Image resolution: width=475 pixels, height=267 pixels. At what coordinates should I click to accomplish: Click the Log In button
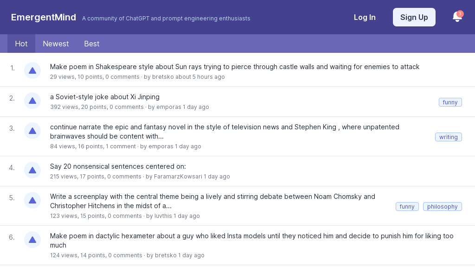(x=365, y=17)
